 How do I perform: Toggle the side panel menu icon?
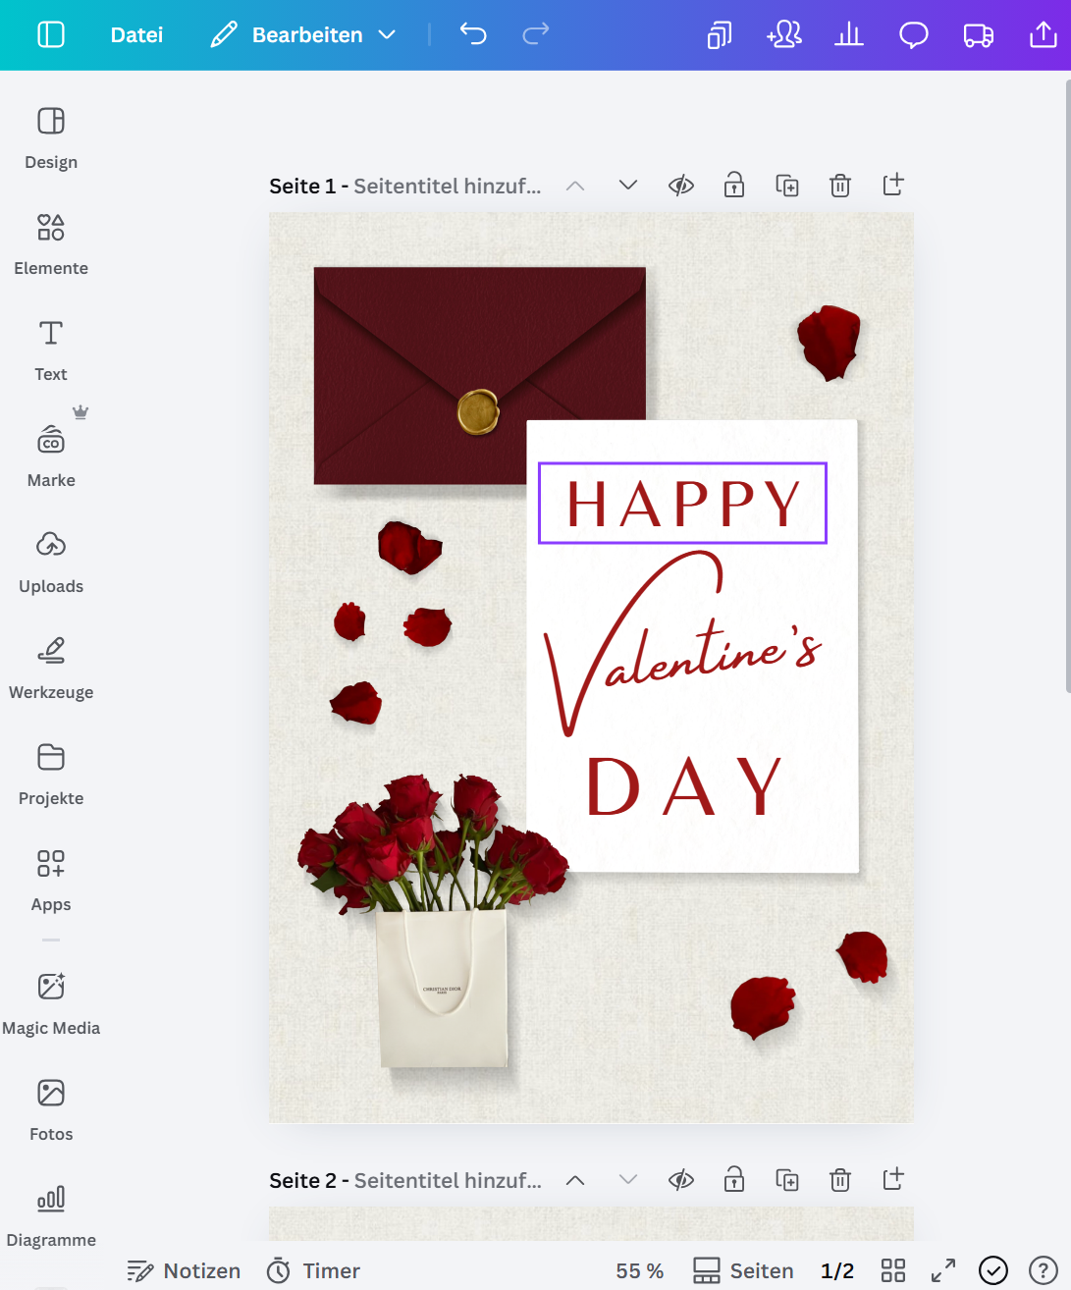point(51,35)
